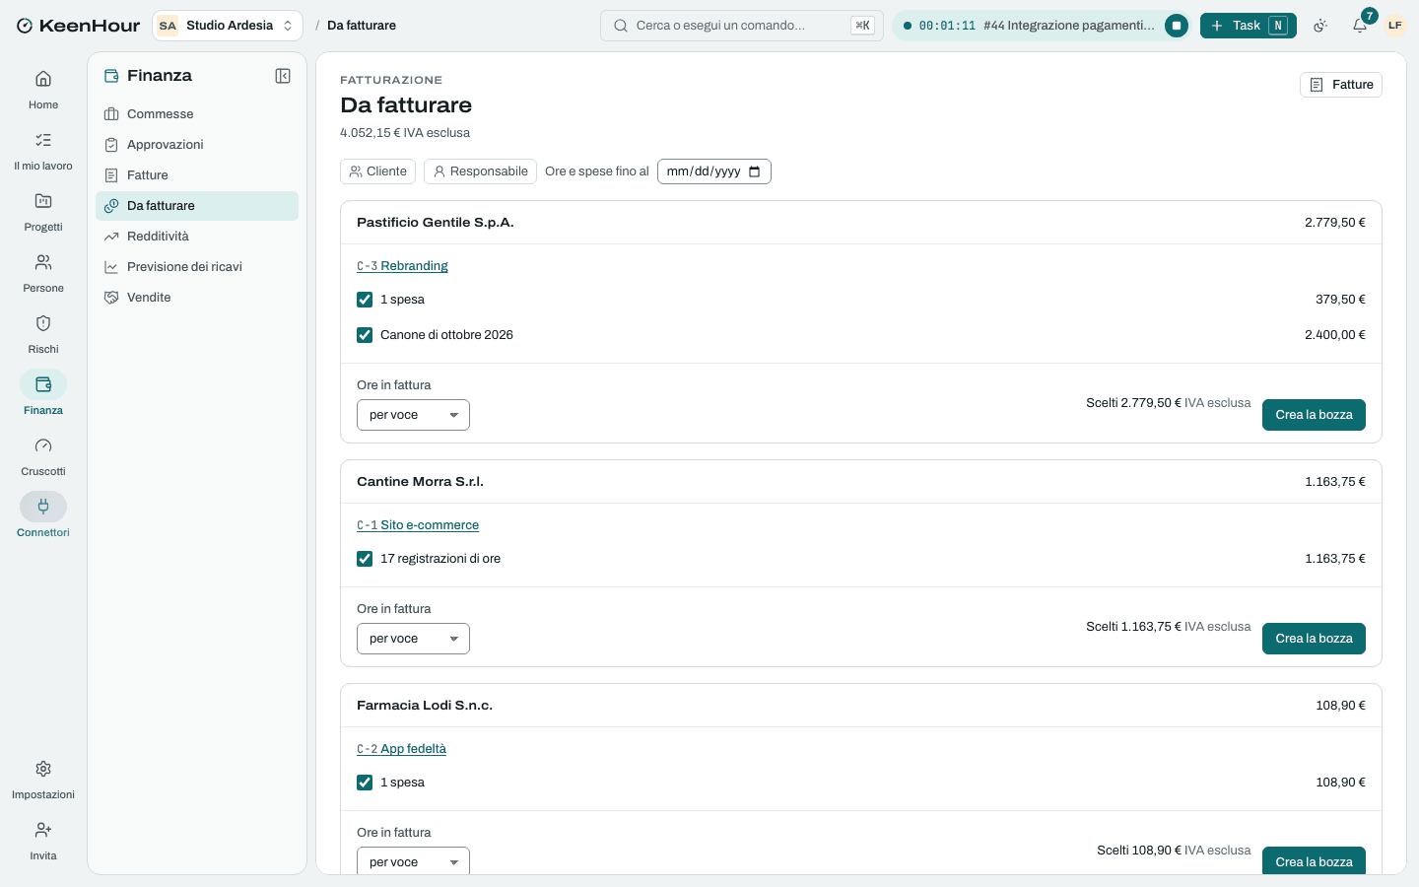Click the new Task button
This screenshot has height=887, width=1419.
pyautogui.click(x=1249, y=26)
